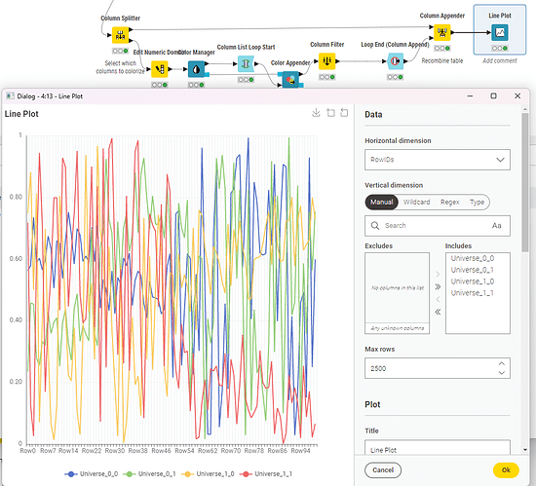Image resolution: width=536 pixels, height=486 pixels.
Task: Toggle Universe_1_1 series in legend
Action: pyautogui.click(x=266, y=474)
